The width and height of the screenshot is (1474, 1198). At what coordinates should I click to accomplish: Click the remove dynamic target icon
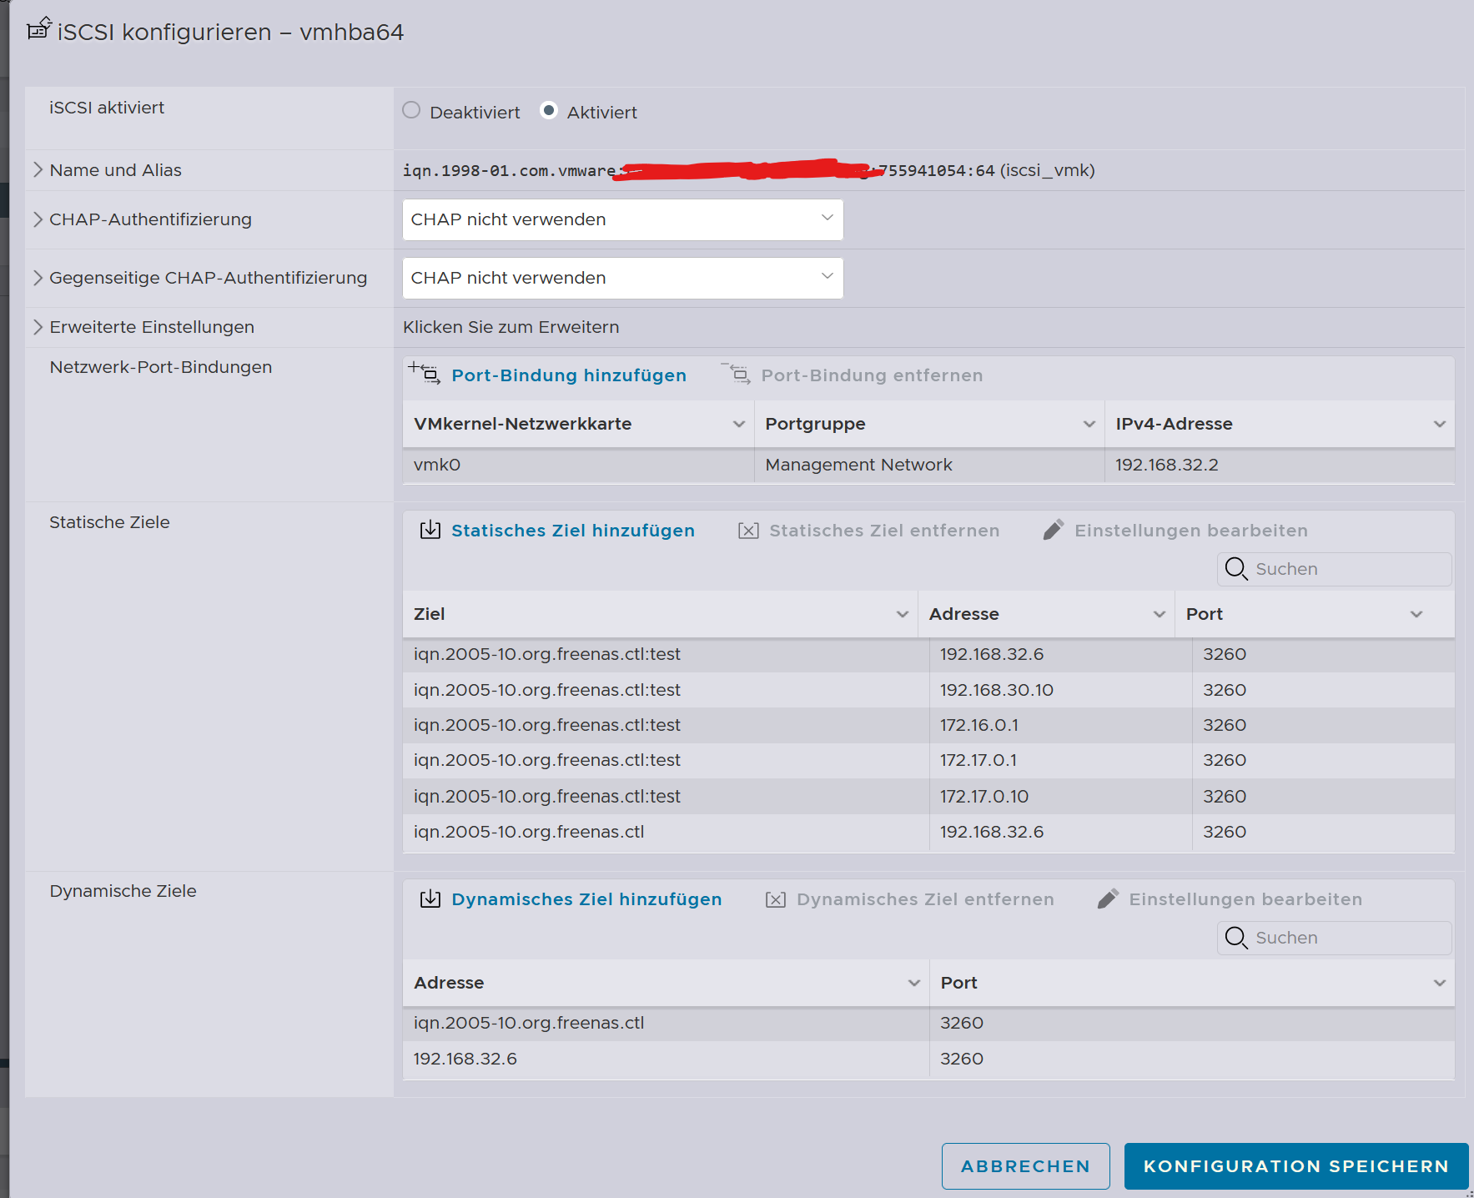coord(776,899)
